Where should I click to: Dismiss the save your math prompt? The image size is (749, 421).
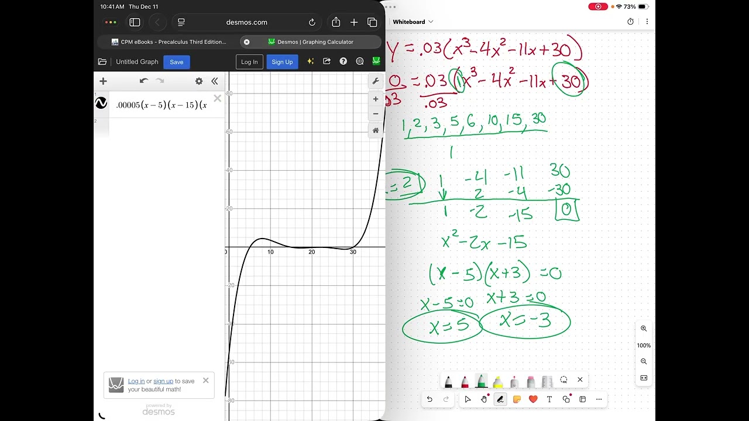[205, 381]
